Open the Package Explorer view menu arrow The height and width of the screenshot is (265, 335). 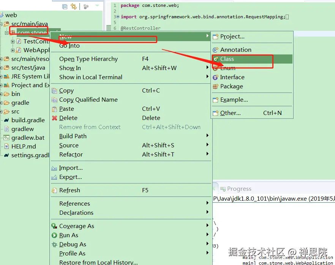pyautogui.click(x=97, y=6)
